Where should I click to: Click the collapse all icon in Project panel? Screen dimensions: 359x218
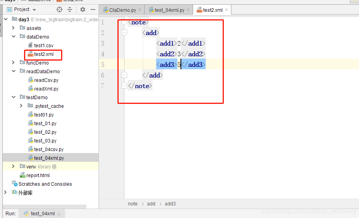(x=70, y=9)
